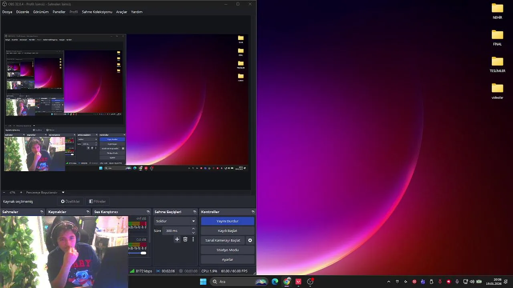Open the preview scaling dropdown Pencereye Boyutlandır

(45, 192)
